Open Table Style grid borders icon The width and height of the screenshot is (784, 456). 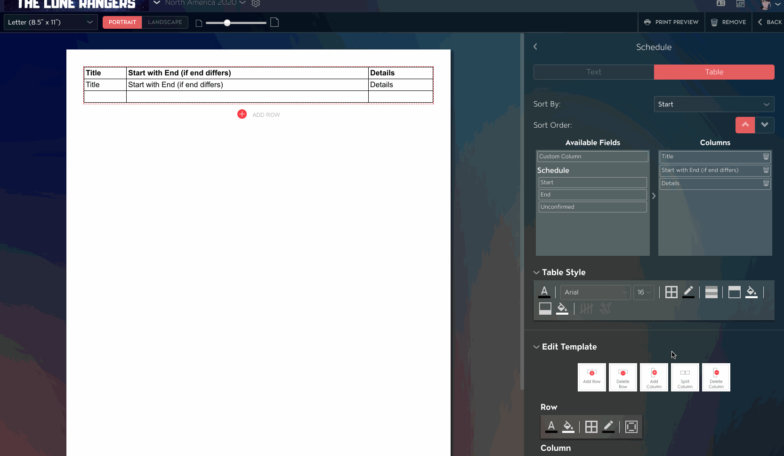[x=671, y=292]
